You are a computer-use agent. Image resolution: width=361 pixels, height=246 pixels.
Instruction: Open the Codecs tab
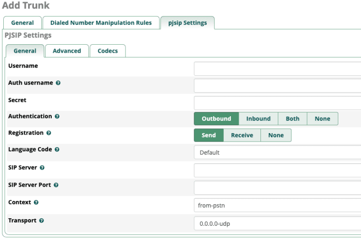108,51
